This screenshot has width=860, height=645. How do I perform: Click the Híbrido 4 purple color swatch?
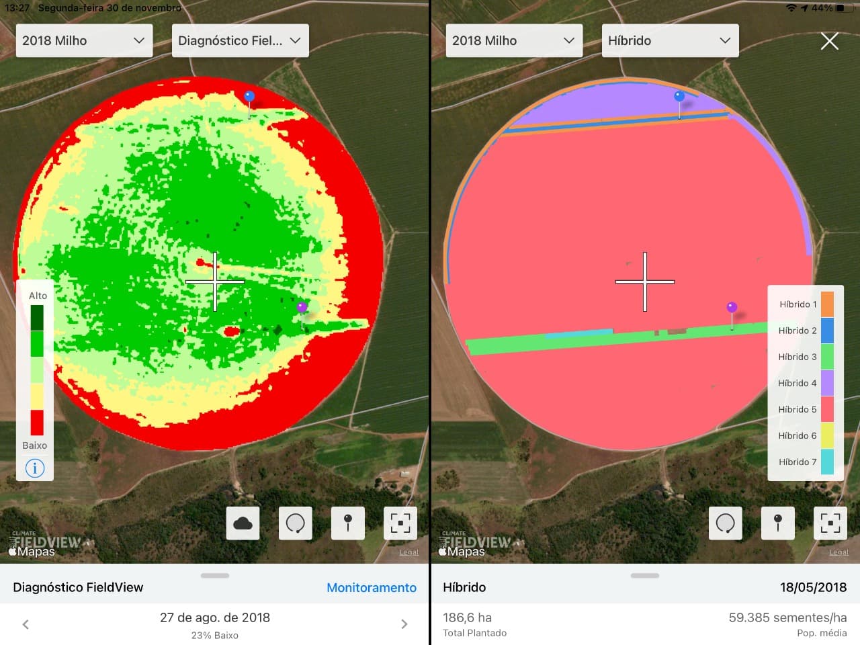[828, 383]
